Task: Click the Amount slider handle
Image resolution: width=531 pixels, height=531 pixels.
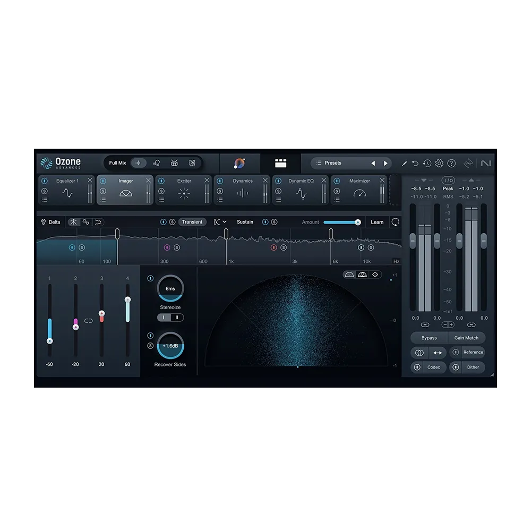Action: pos(357,222)
